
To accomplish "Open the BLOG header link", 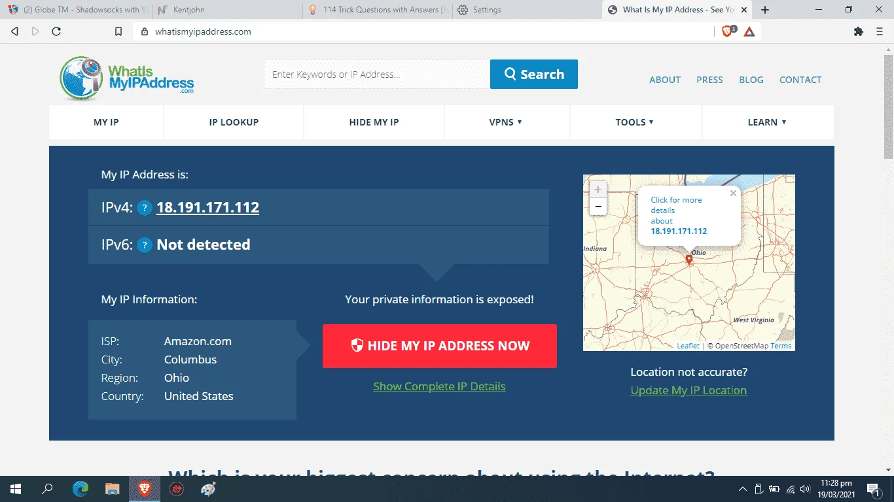I will point(751,80).
